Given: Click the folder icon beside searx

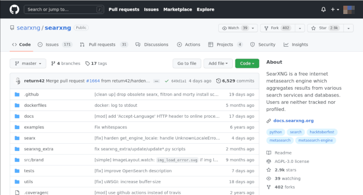Looking at the screenshot, I should (x=17, y=138).
